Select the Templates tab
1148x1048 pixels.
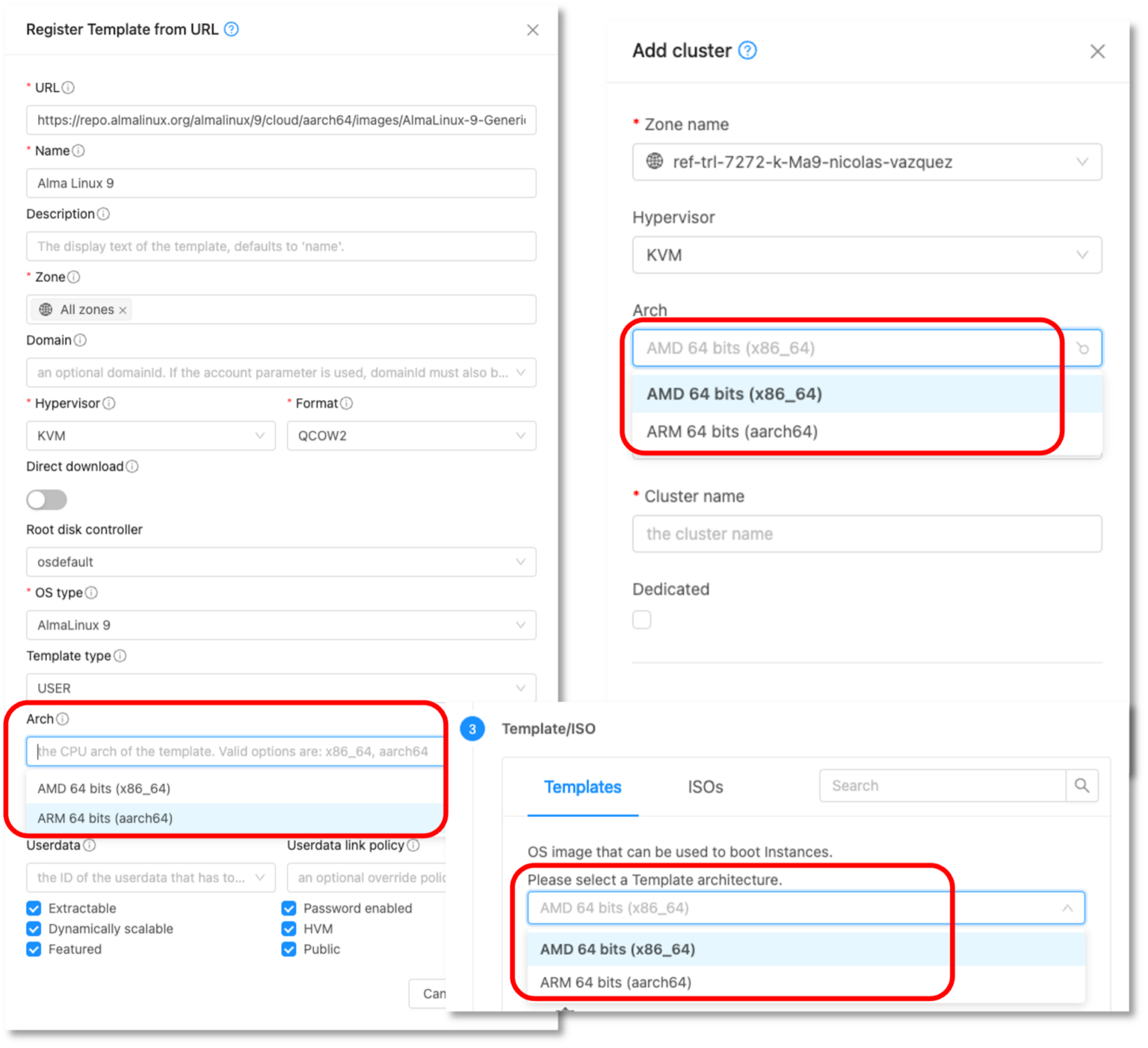(x=582, y=787)
